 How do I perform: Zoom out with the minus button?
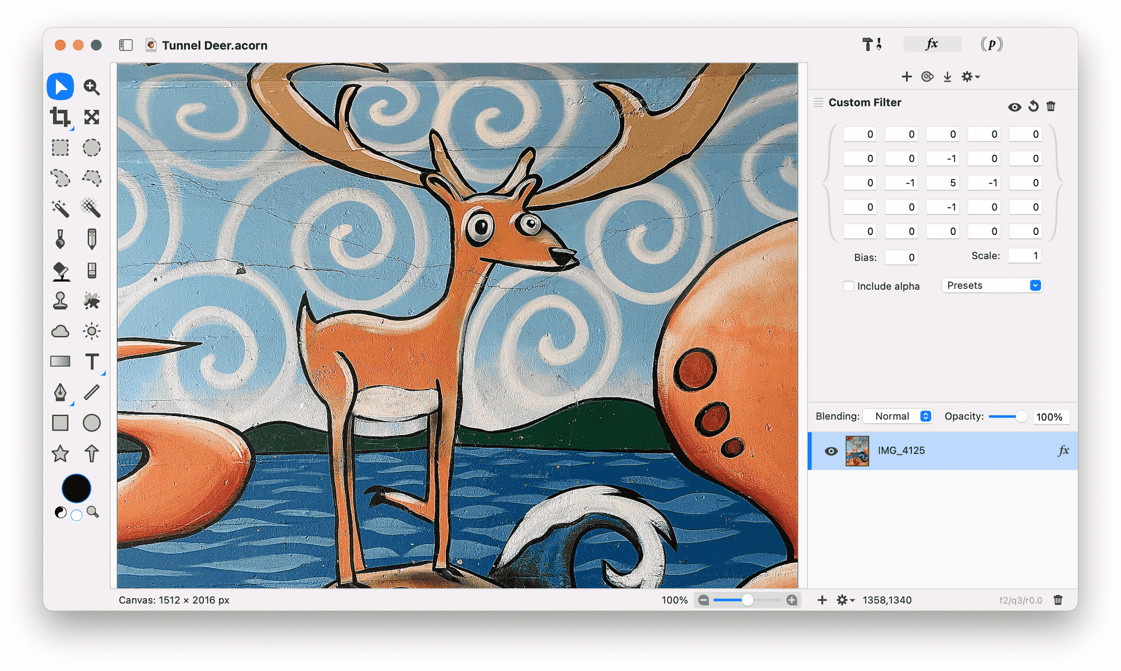coord(704,600)
